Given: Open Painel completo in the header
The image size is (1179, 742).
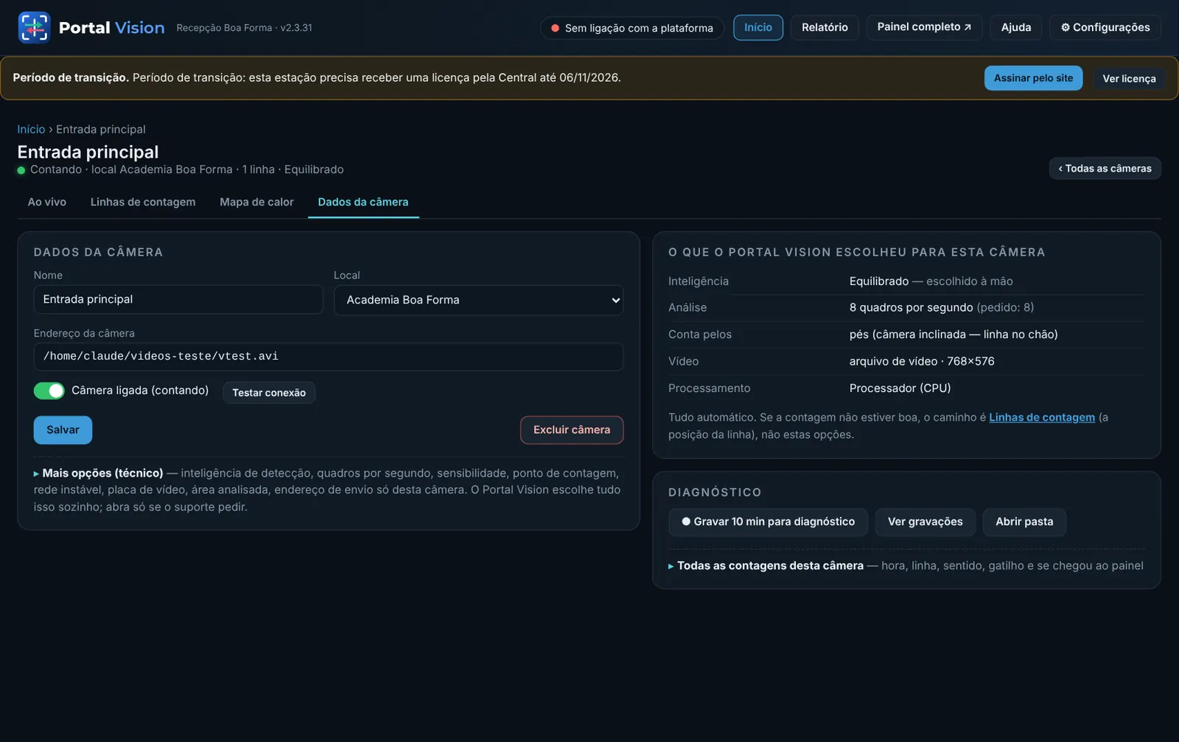Looking at the screenshot, I should 924,27.
